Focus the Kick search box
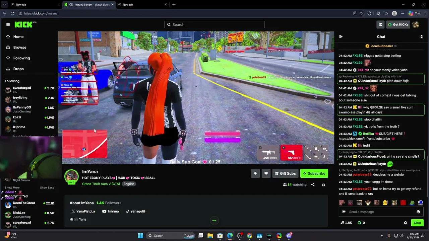429x241 pixels. (214, 24)
